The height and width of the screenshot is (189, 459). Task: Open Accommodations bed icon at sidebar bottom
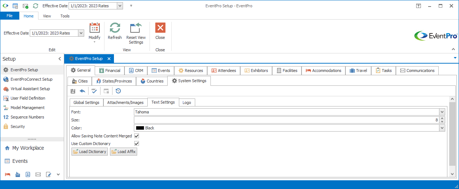click(7, 174)
